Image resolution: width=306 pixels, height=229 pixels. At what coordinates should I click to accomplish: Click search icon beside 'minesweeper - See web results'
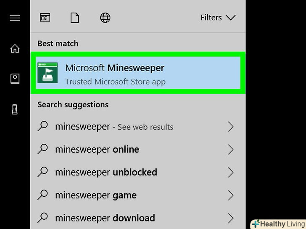coord(42,126)
